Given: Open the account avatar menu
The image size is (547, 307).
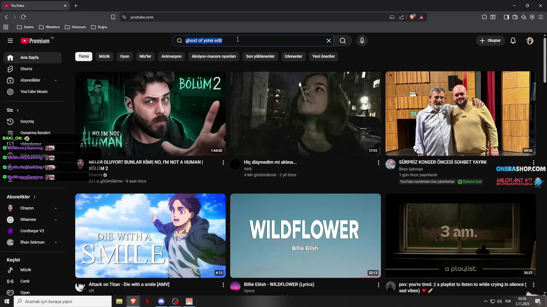Looking at the screenshot, I should [x=530, y=41].
